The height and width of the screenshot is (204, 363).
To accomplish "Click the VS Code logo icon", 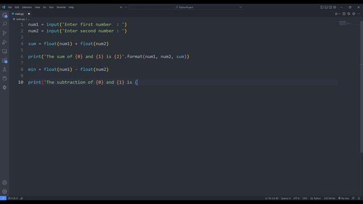I will [x=3, y=7].
